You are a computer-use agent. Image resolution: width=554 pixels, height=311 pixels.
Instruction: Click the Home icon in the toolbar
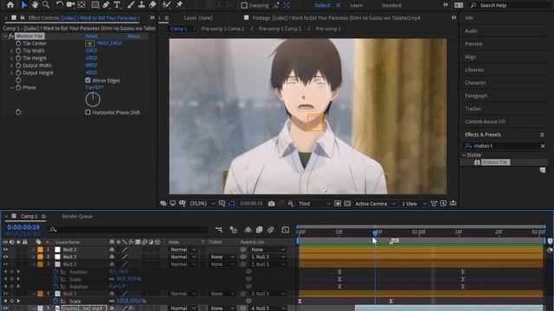pyautogui.click(x=10, y=5)
